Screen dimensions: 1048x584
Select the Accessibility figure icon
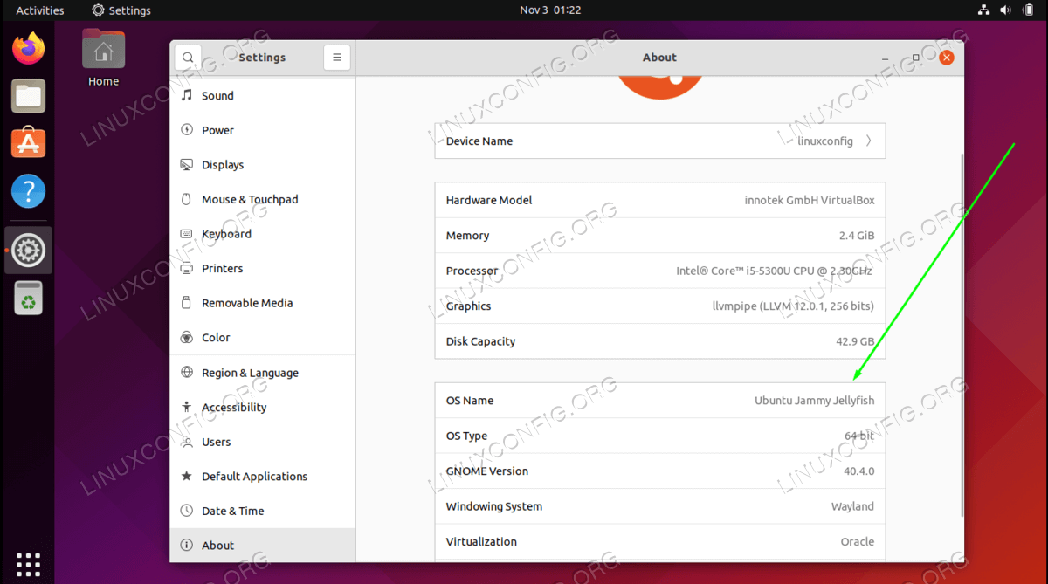pos(186,407)
